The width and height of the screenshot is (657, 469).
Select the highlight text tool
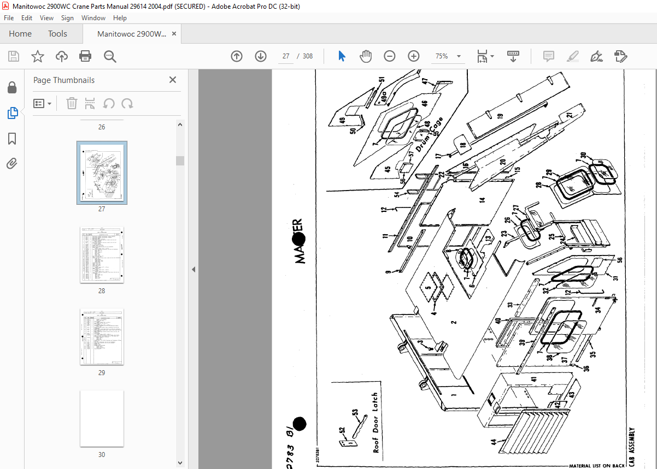coord(573,56)
